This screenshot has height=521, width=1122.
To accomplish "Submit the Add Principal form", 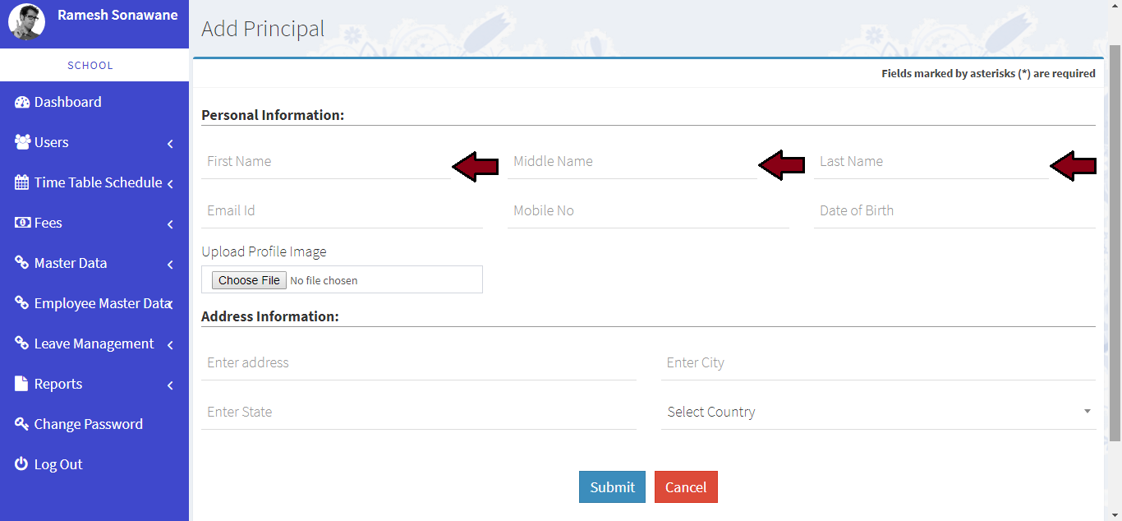I will coord(612,486).
